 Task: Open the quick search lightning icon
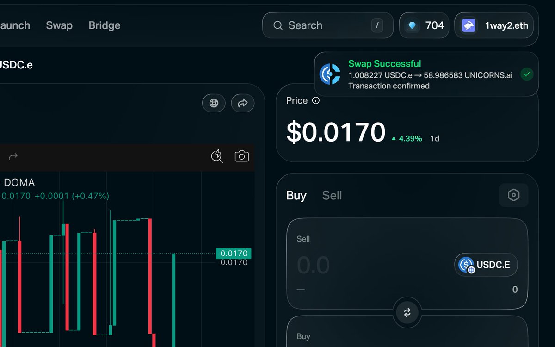[x=217, y=156]
